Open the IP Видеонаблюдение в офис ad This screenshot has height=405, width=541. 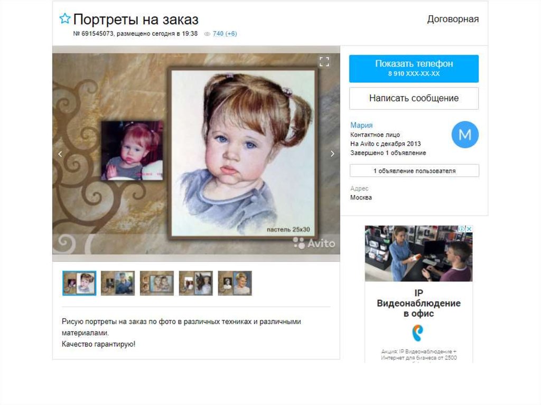tap(418, 293)
